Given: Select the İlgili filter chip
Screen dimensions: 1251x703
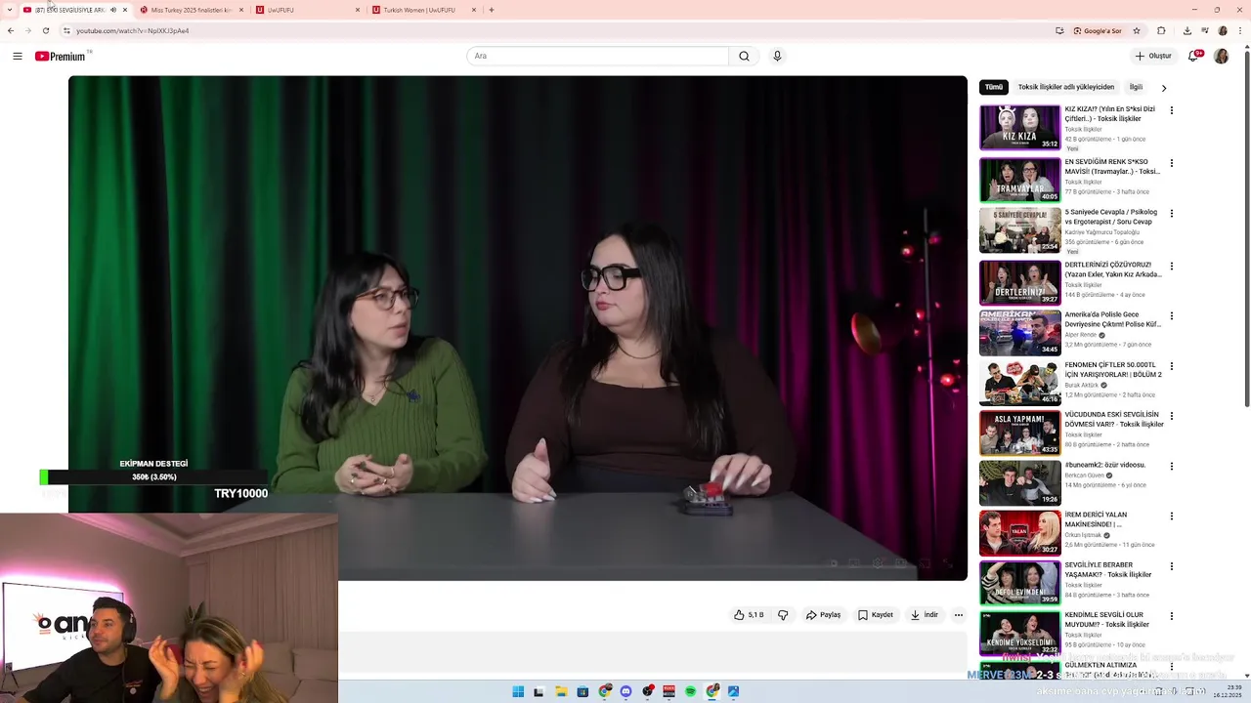Looking at the screenshot, I should pos(1136,87).
